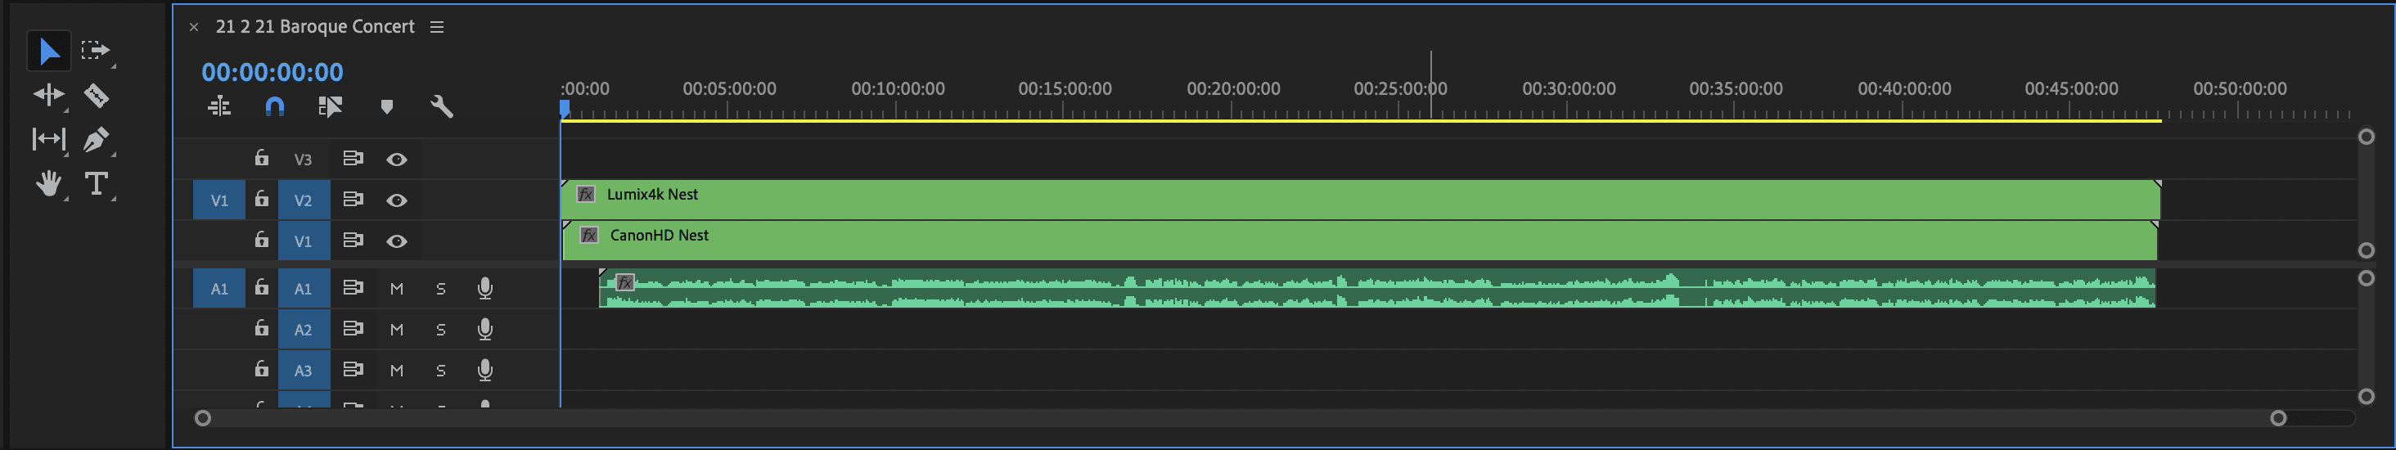The width and height of the screenshot is (2396, 450).
Task: Hide track V2 output eye
Action: click(x=396, y=200)
